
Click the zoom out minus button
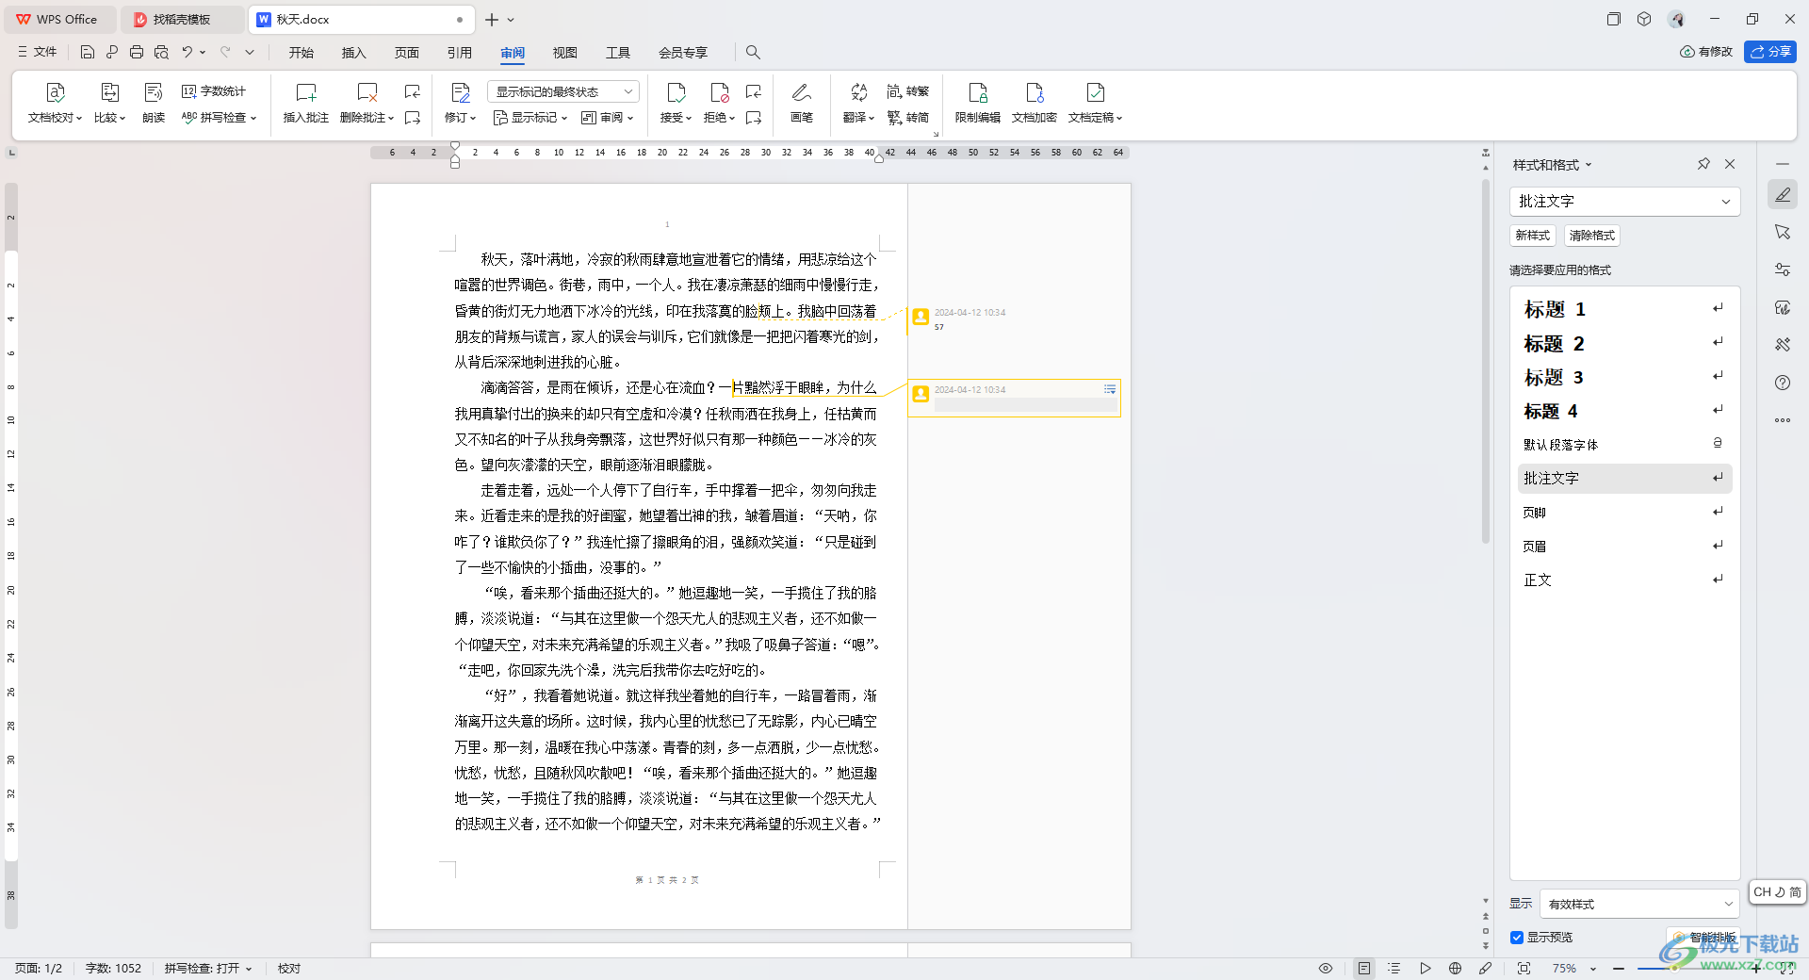1619,969
